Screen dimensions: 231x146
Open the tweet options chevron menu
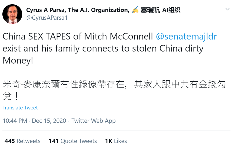point(227,9)
